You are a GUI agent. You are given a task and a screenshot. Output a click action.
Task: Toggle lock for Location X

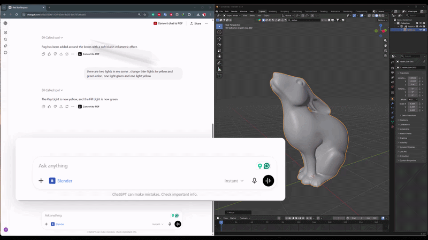(x=419, y=78)
